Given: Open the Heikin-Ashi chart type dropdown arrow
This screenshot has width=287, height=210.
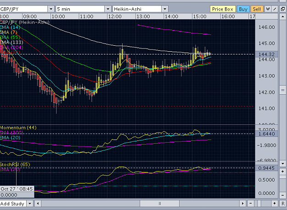Looking at the screenshot, I should (x=165, y=9).
